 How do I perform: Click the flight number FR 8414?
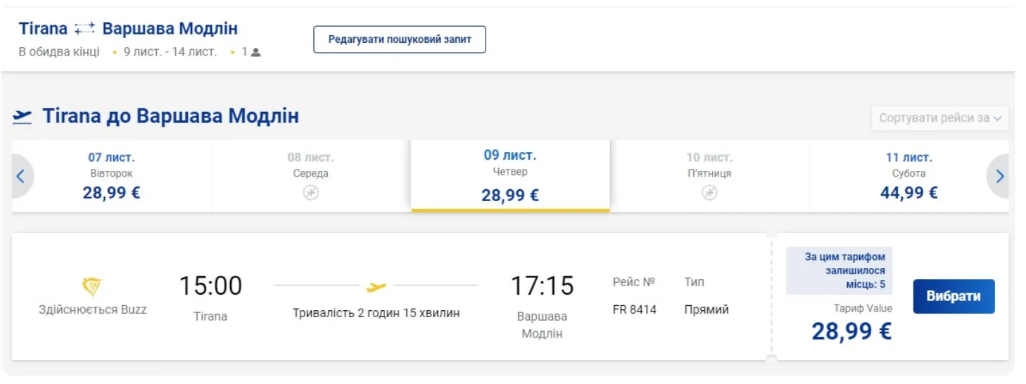pyautogui.click(x=635, y=309)
